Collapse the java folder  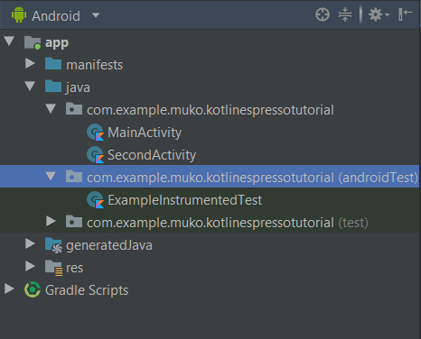click(x=30, y=86)
